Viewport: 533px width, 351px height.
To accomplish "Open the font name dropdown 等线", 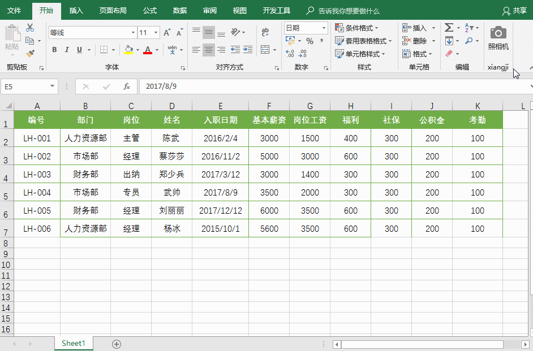I will (134, 33).
